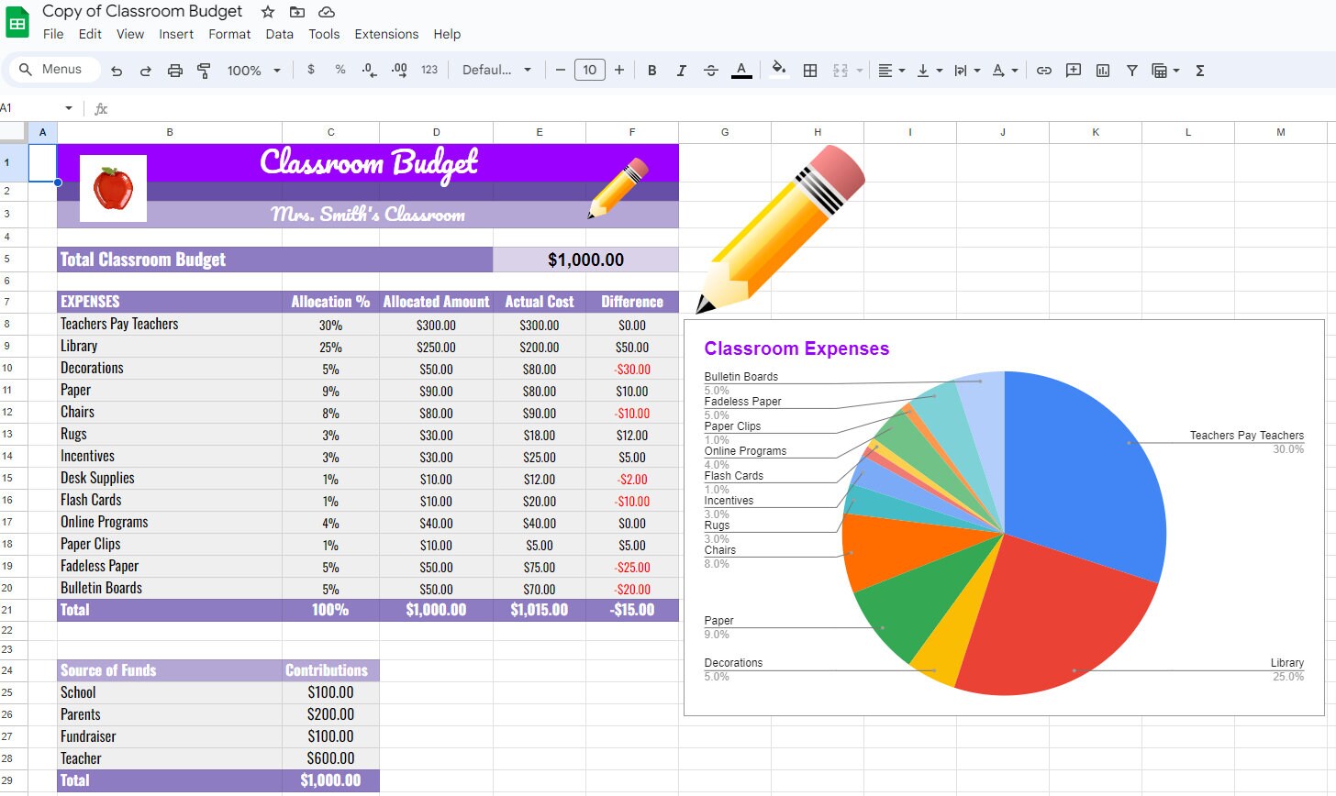Format selection as currency

pos(310,70)
